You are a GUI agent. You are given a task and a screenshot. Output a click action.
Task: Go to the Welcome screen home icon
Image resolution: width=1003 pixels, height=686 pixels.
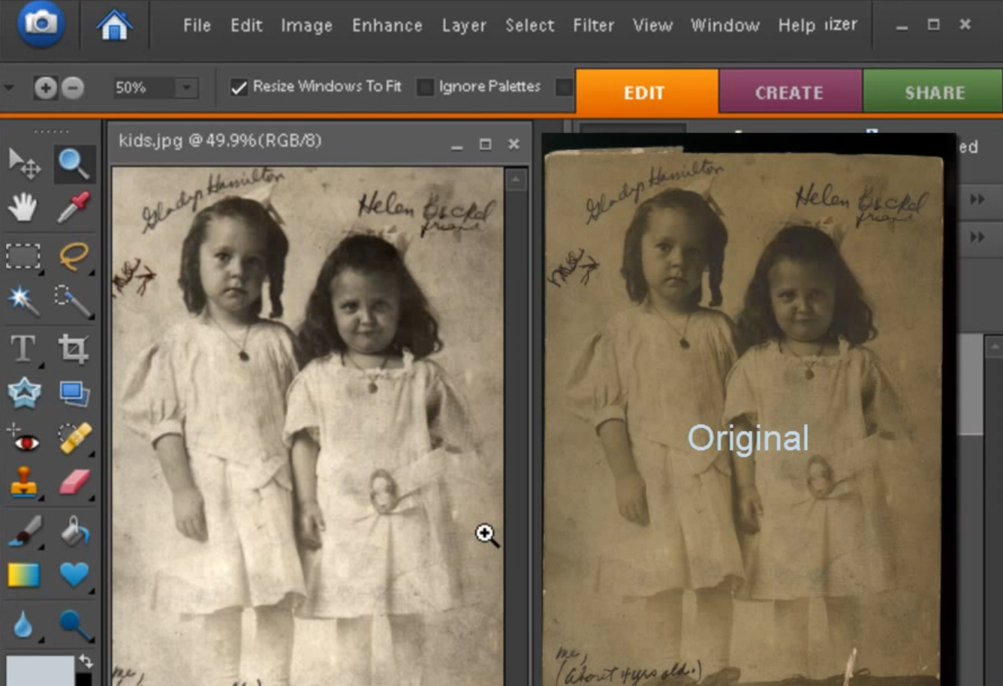click(114, 25)
